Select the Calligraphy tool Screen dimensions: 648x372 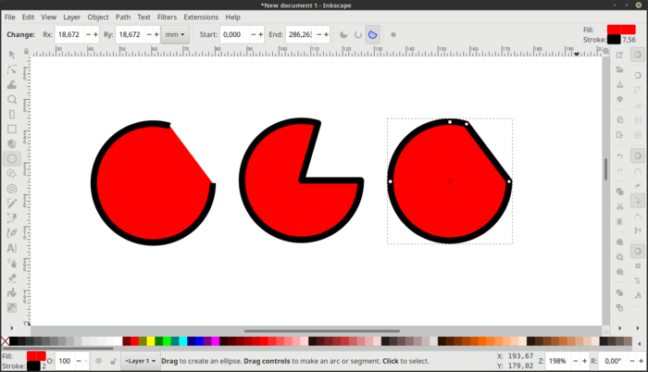(x=11, y=233)
